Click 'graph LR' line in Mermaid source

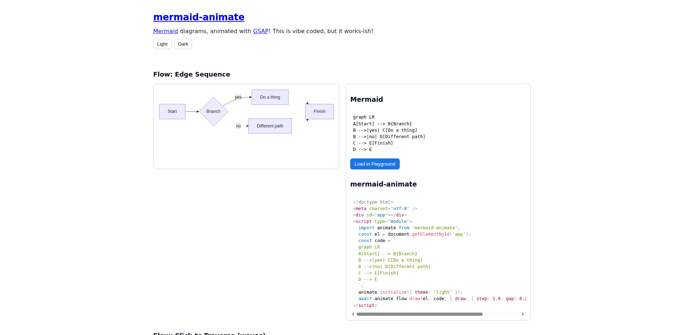tap(364, 117)
